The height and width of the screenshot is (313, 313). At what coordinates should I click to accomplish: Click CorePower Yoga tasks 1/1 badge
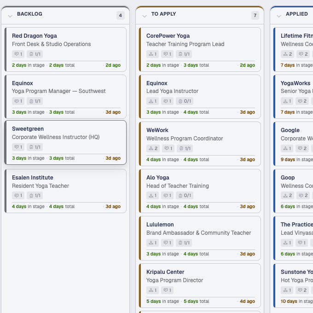click(184, 54)
